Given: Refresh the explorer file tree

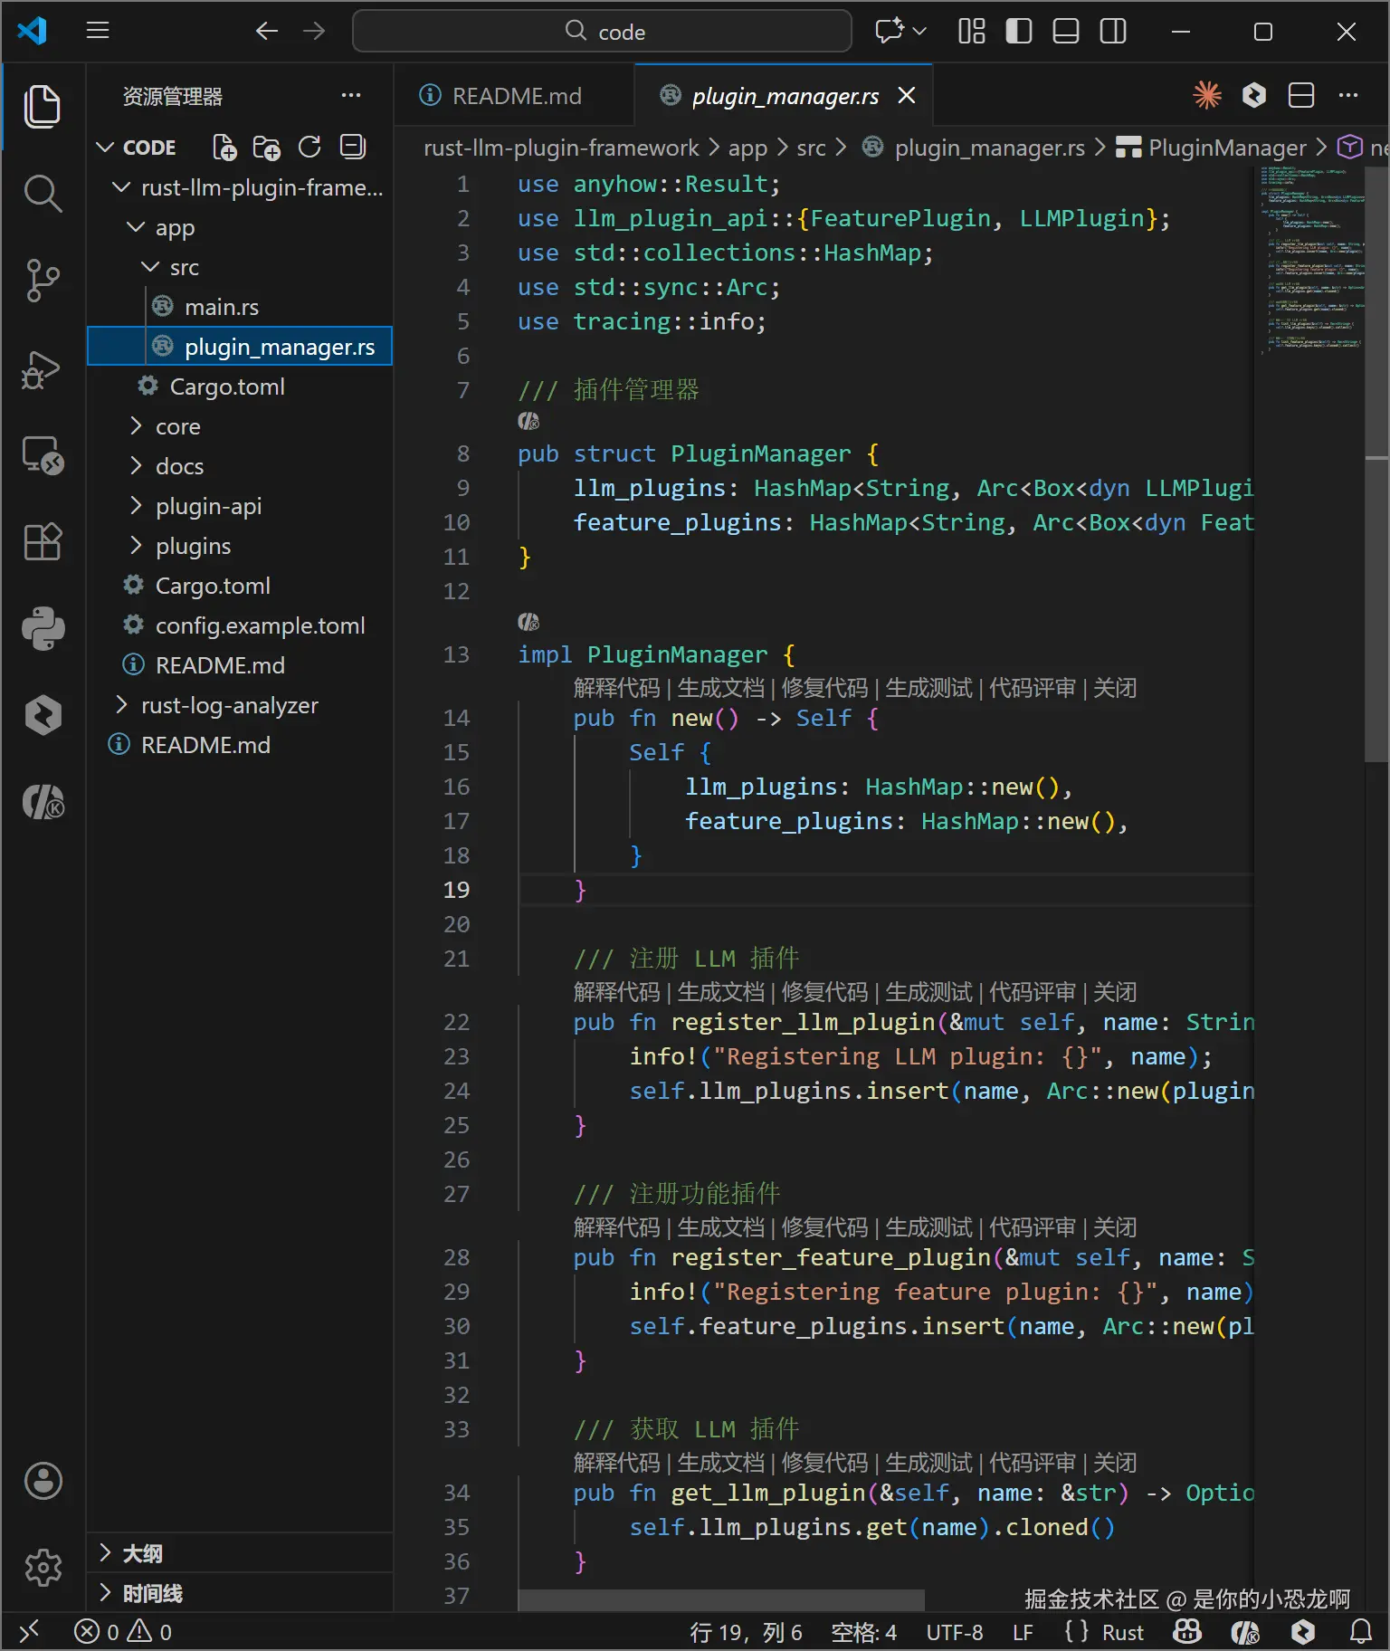Looking at the screenshot, I should 309,148.
